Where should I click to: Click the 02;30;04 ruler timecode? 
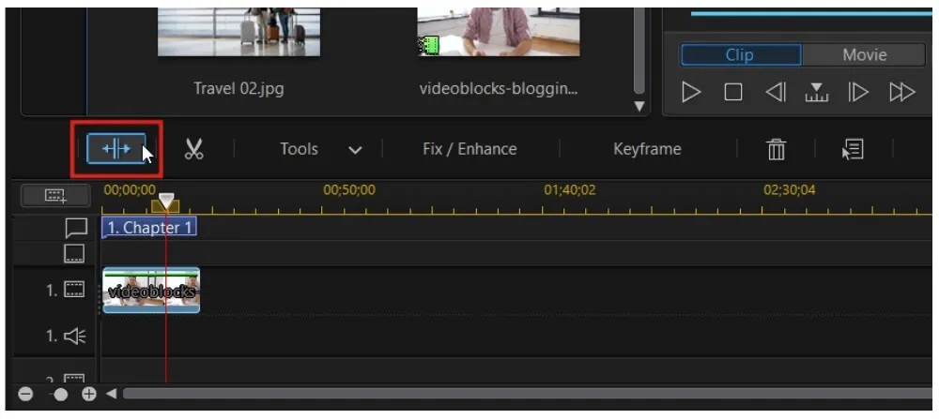click(790, 190)
